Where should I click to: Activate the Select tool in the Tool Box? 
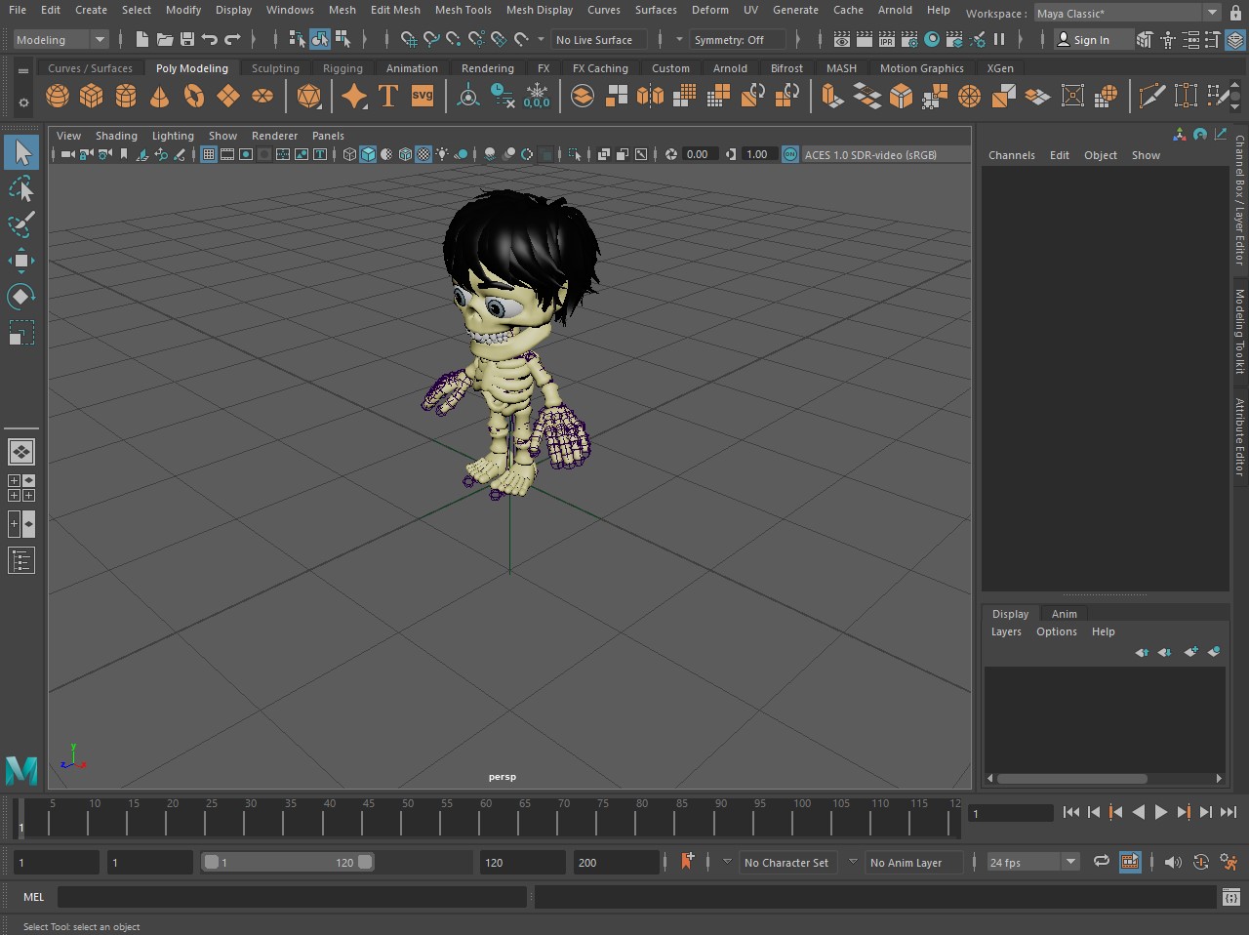coord(21,152)
